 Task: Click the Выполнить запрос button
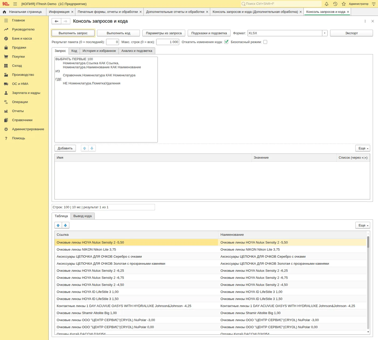point(73,33)
